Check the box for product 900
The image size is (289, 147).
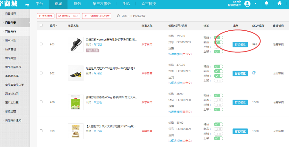41,102
